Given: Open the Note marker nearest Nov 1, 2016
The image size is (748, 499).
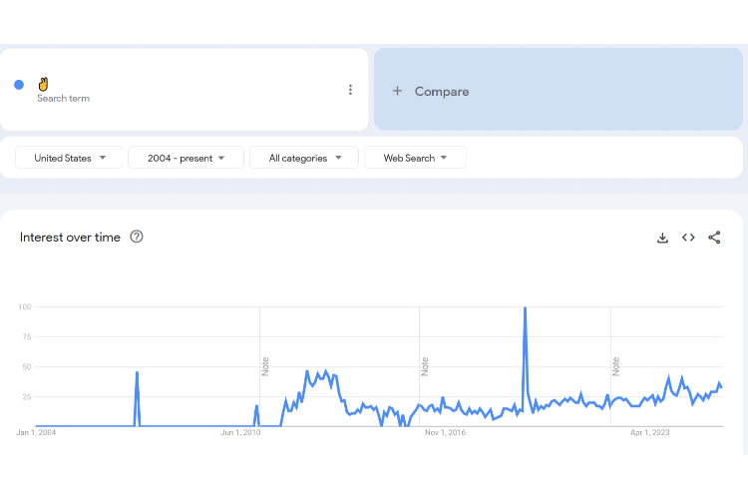Looking at the screenshot, I should coord(425,365).
